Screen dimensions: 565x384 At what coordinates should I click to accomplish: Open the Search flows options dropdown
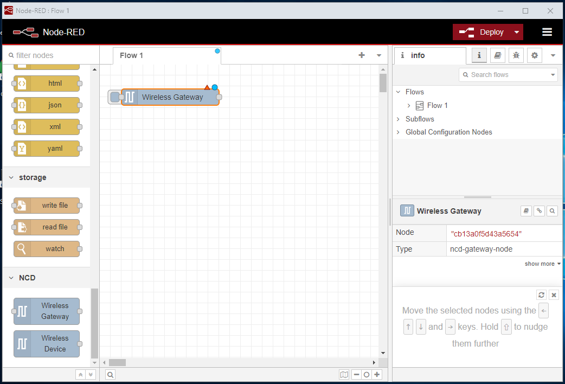pyautogui.click(x=553, y=75)
